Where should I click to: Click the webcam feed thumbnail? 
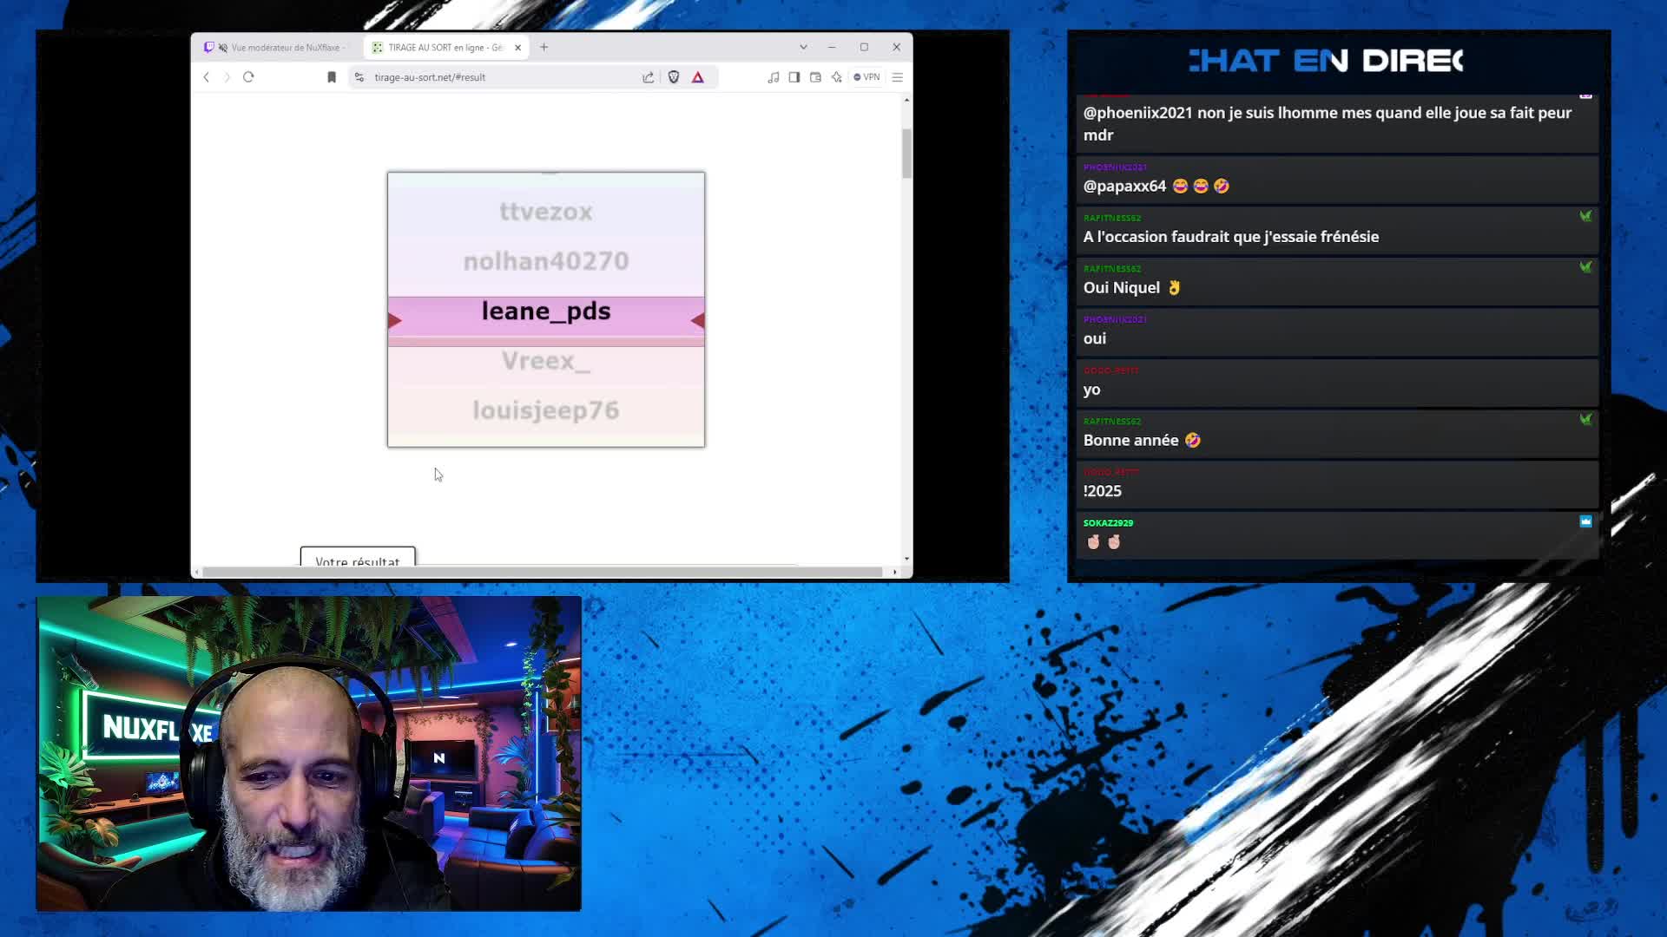coord(309,753)
